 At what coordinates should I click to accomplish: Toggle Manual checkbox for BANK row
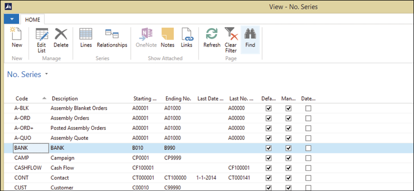[289, 148]
